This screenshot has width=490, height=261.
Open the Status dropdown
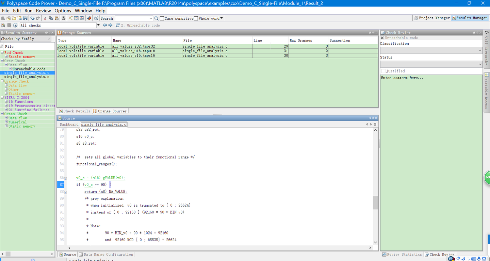click(431, 64)
